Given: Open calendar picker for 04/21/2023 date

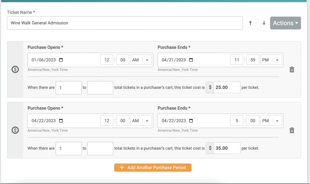Looking at the screenshot, I should 191,60.
